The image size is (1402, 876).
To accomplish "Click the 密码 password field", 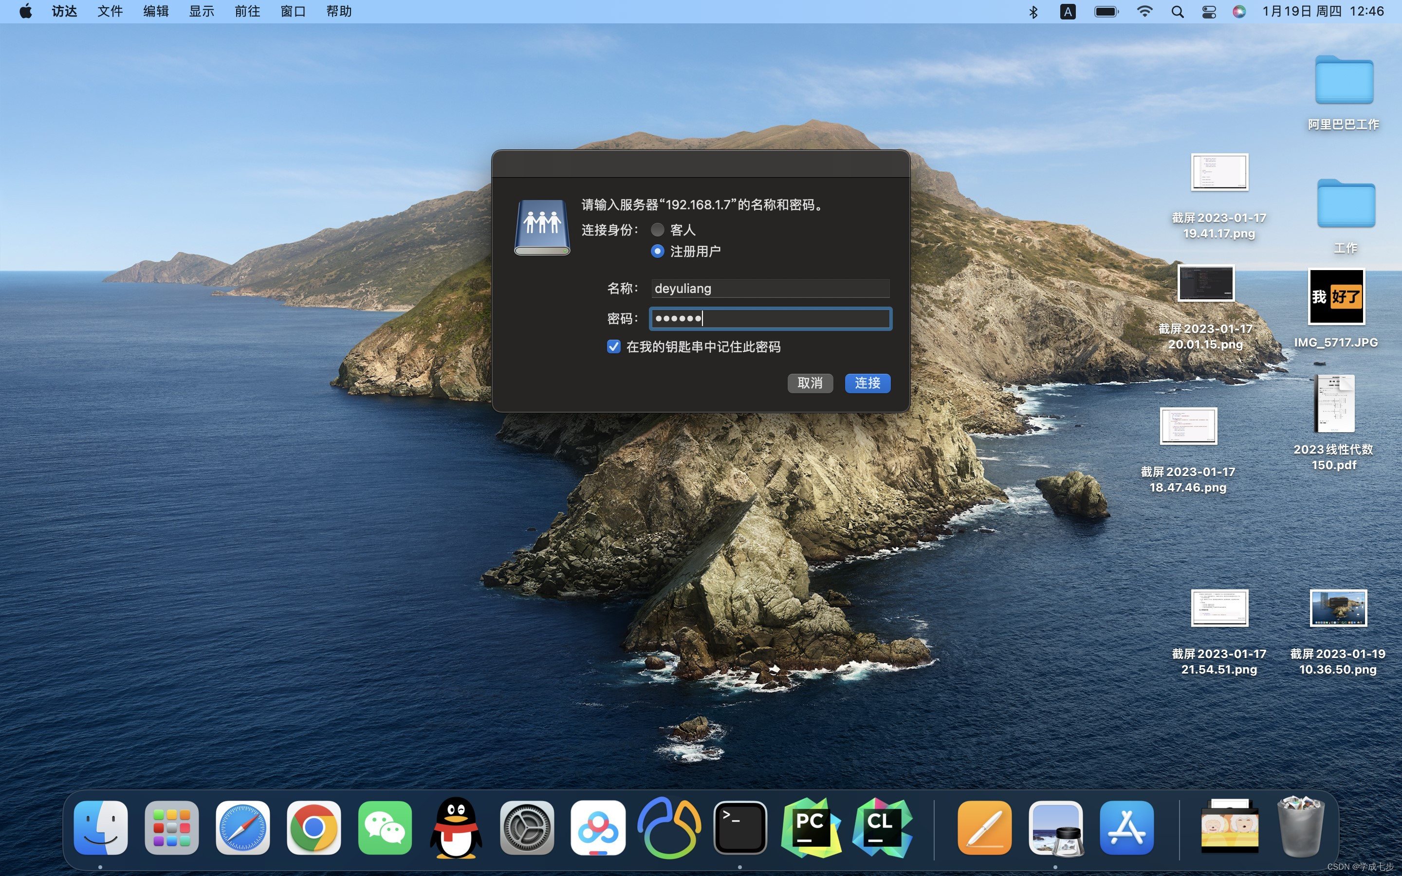I will pos(770,319).
